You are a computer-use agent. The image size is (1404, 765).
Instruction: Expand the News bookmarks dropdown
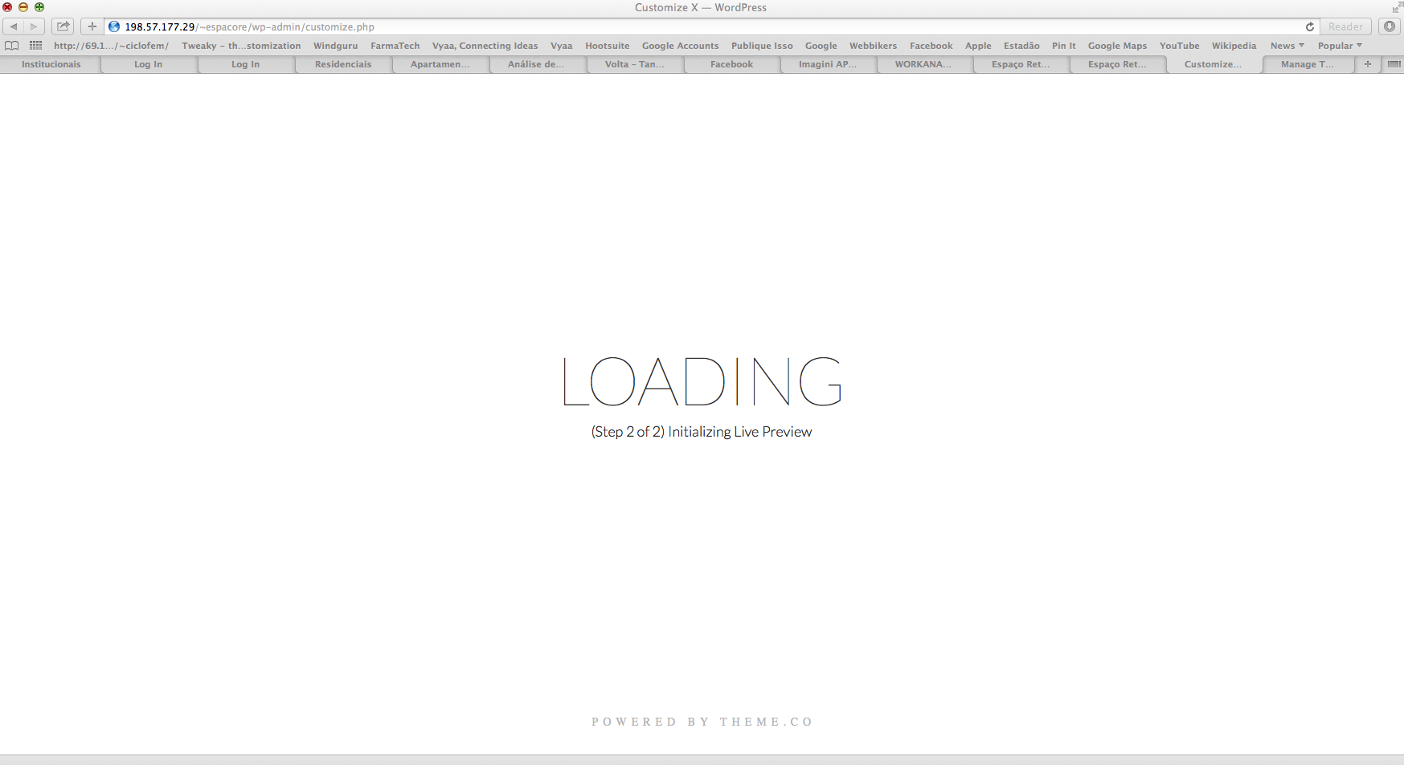pyautogui.click(x=1287, y=46)
